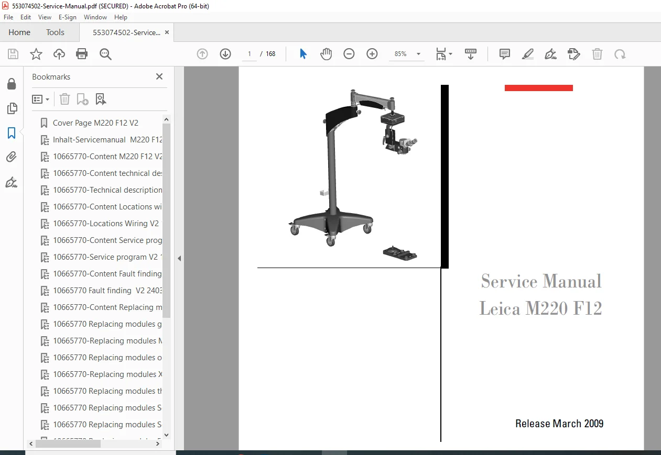
Task: Open the security lock panel in the sidebar
Action: 12,84
